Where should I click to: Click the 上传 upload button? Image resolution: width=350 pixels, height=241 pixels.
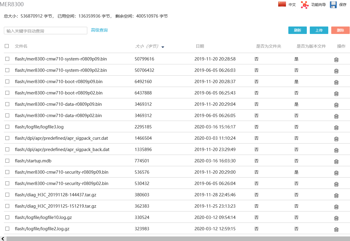tap(319, 30)
